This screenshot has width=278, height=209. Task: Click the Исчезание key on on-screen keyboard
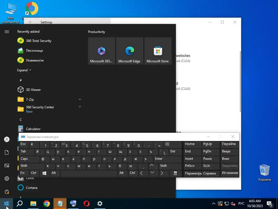click(230, 173)
